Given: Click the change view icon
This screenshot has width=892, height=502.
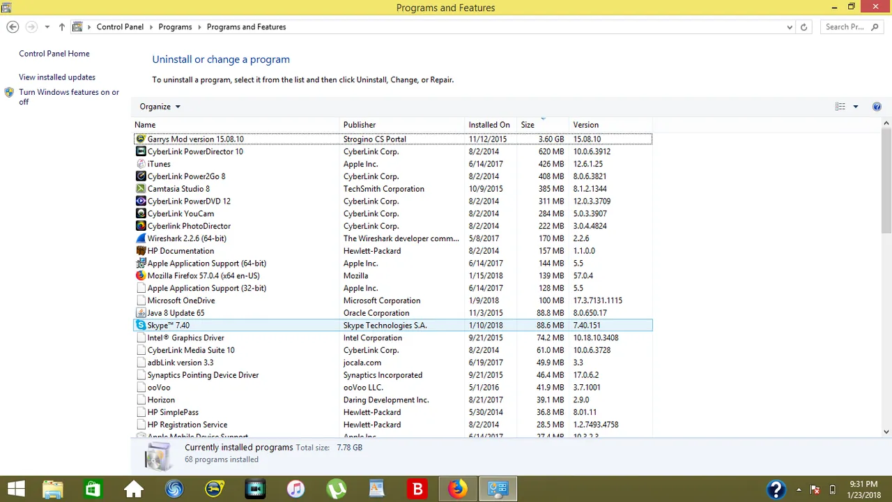Looking at the screenshot, I should coord(840,107).
